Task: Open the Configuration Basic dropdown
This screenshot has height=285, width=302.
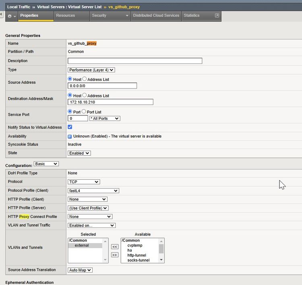Action: [x=46, y=164]
